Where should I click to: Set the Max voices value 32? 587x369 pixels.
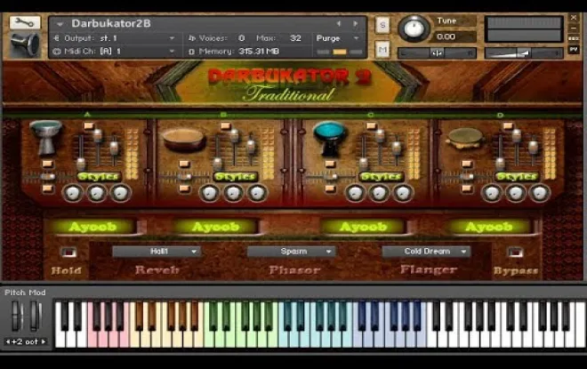tap(295, 38)
